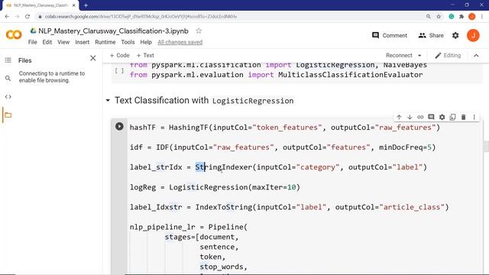Open the Help menu

146,42
